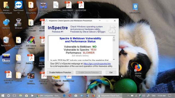Screen dimensions: 175x98
Task: Click the 11:59 AM taskbar clock
Action: tap(162, 96)
